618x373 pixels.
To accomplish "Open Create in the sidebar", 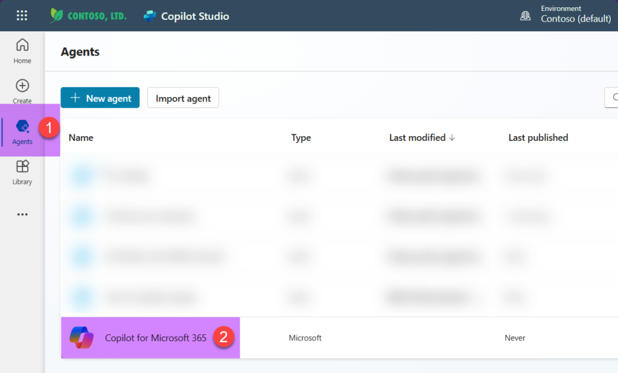I will tap(22, 91).
